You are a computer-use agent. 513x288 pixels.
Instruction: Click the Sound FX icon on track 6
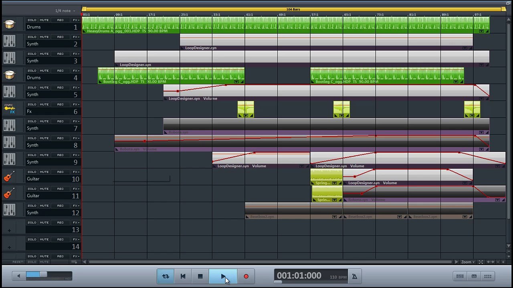point(9,109)
